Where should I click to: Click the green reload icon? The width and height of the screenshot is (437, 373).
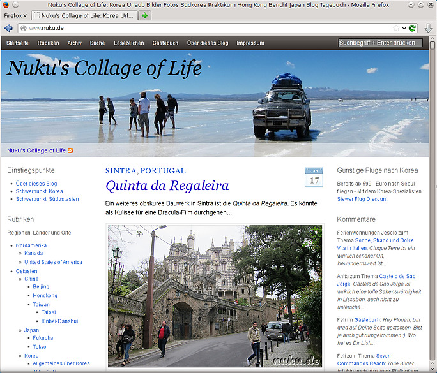(x=412, y=28)
